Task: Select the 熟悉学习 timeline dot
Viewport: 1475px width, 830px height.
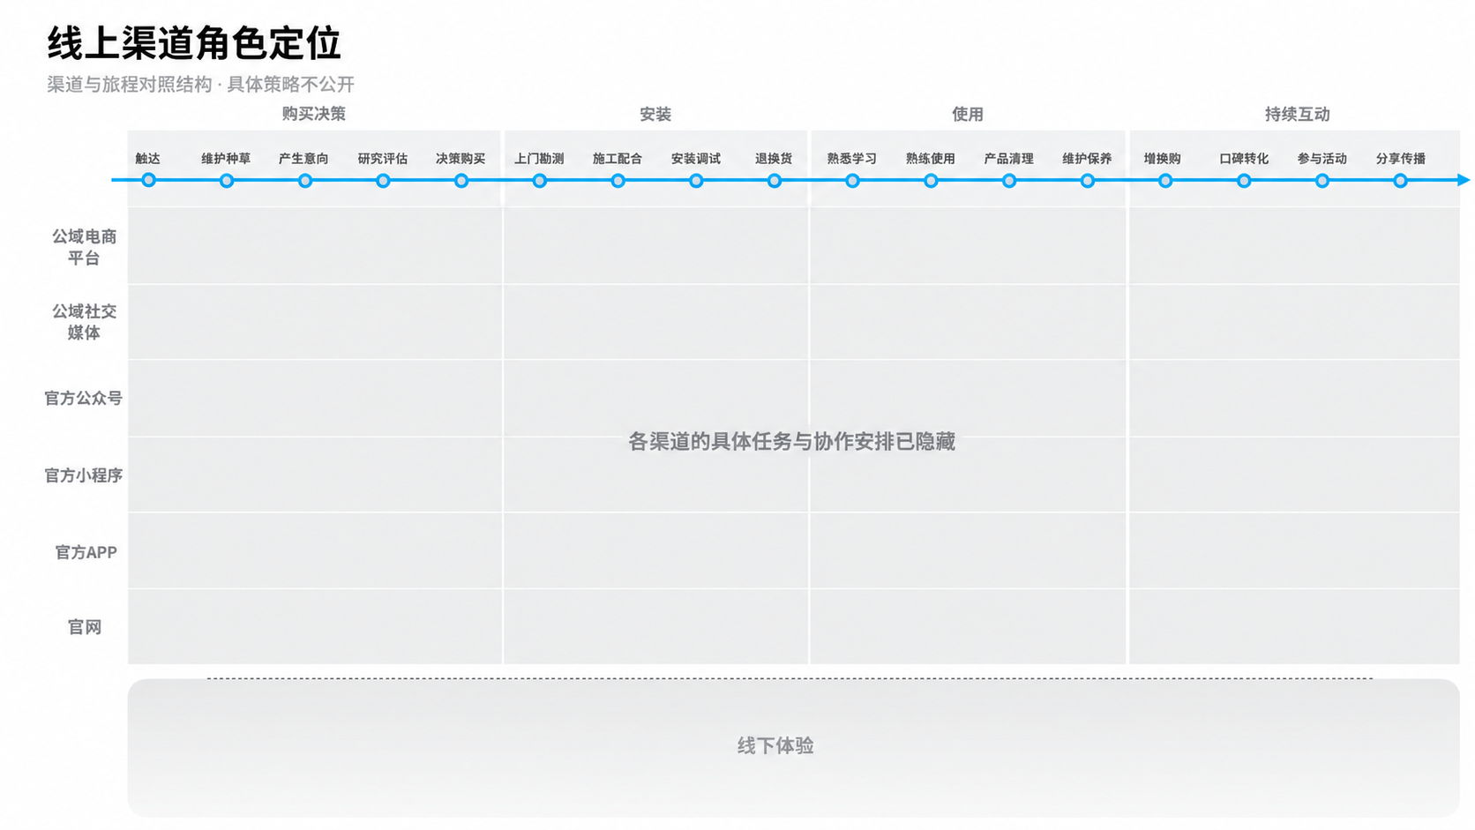Action: tap(852, 181)
